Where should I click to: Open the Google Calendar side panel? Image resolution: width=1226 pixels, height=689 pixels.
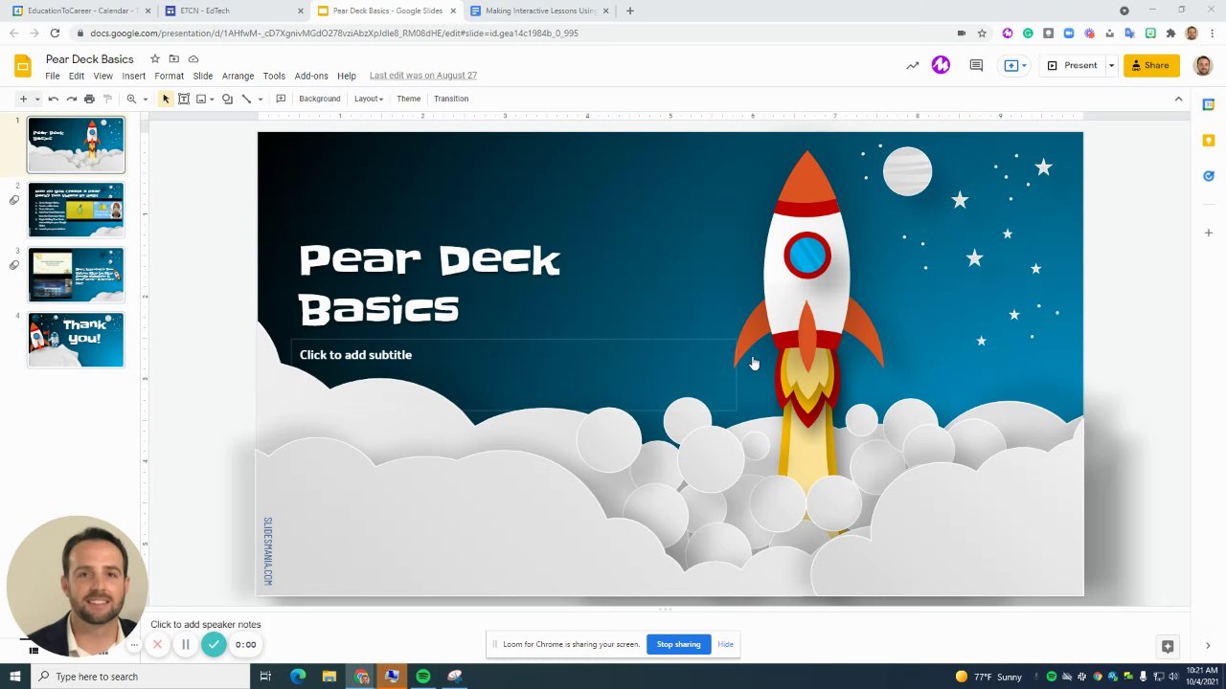pyautogui.click(x=1209, y=104)
